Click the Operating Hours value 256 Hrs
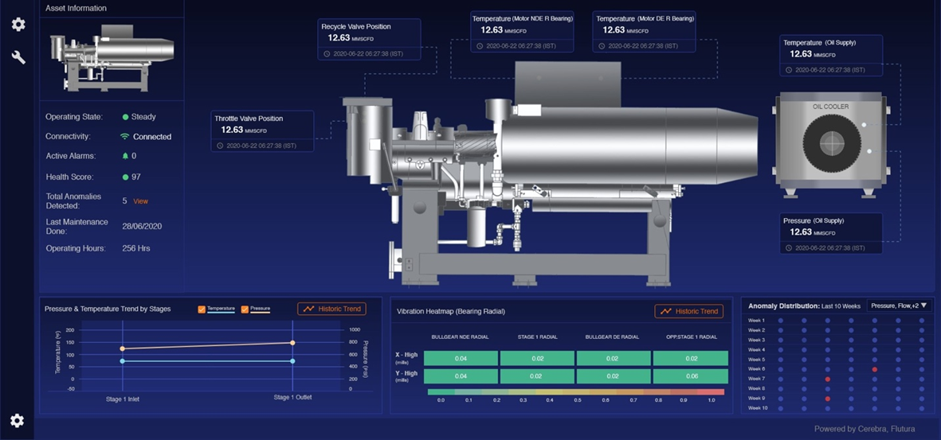 point(136,247)
